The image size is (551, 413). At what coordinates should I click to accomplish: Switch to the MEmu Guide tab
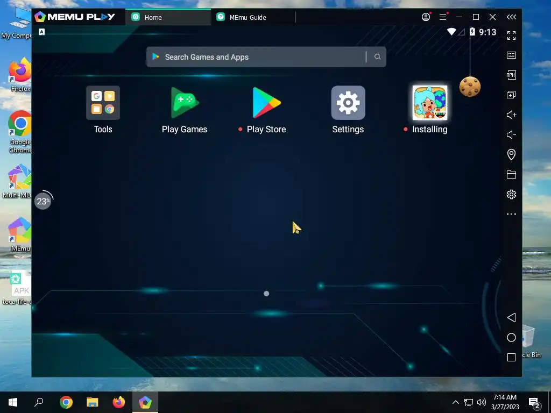[x=253, y=17]
